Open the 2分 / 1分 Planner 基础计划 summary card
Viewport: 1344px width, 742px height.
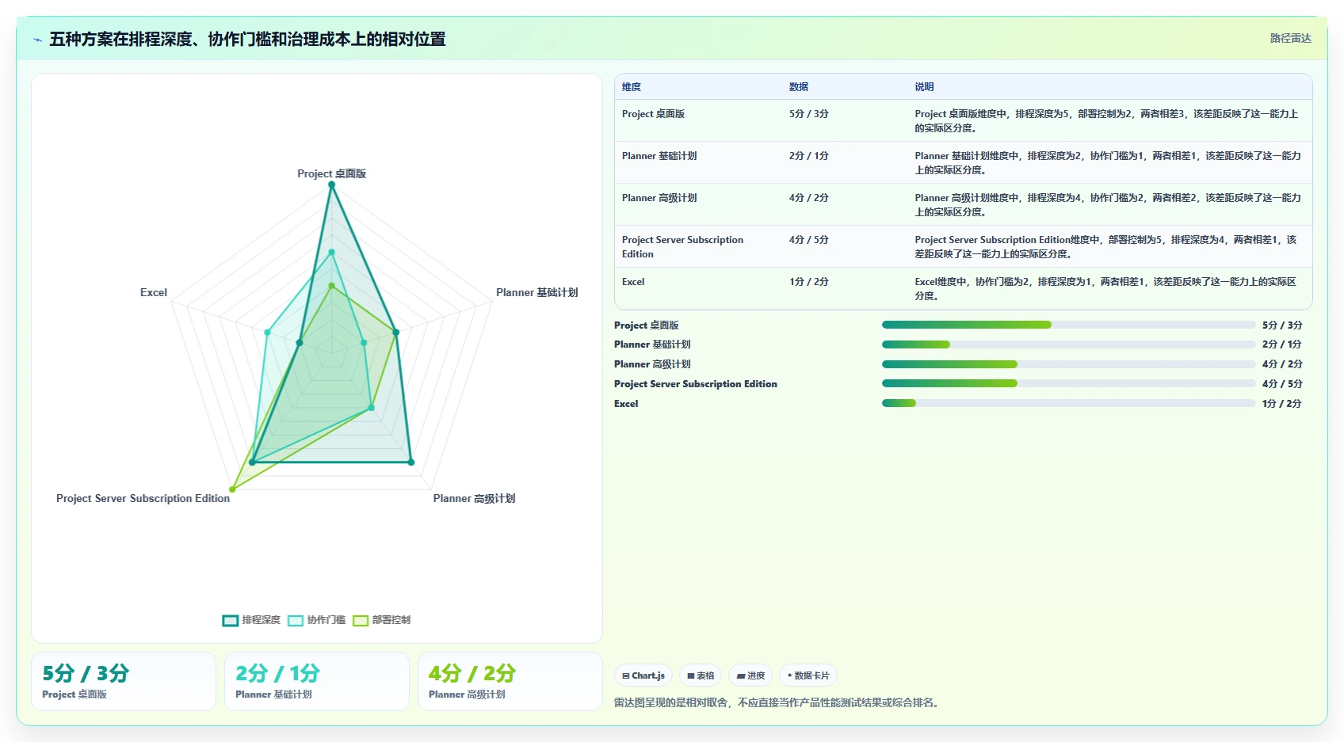click(x=317, y=681)
